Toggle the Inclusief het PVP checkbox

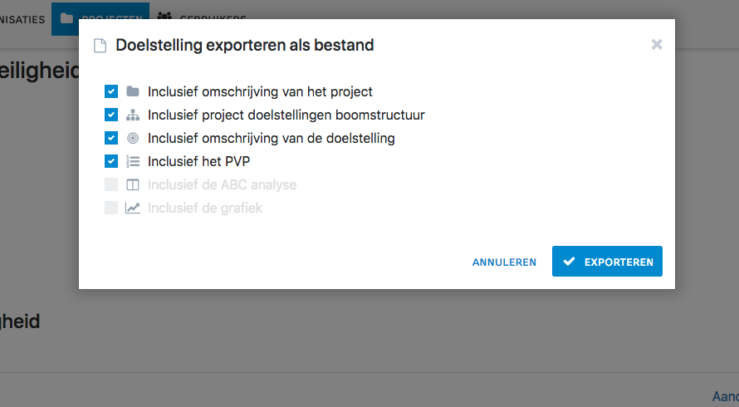[x=111, y=161]
